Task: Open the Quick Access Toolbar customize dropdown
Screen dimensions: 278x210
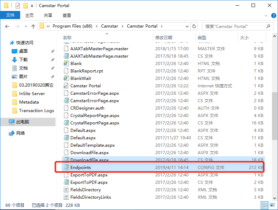Action: click(x=32, y=6)
